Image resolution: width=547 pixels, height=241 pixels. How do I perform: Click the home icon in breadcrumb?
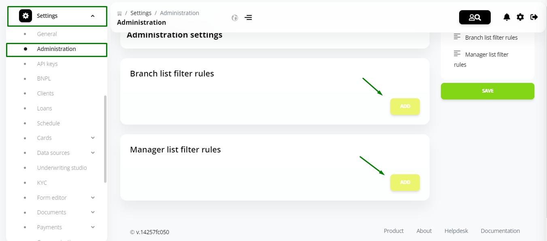pos(119,13)
